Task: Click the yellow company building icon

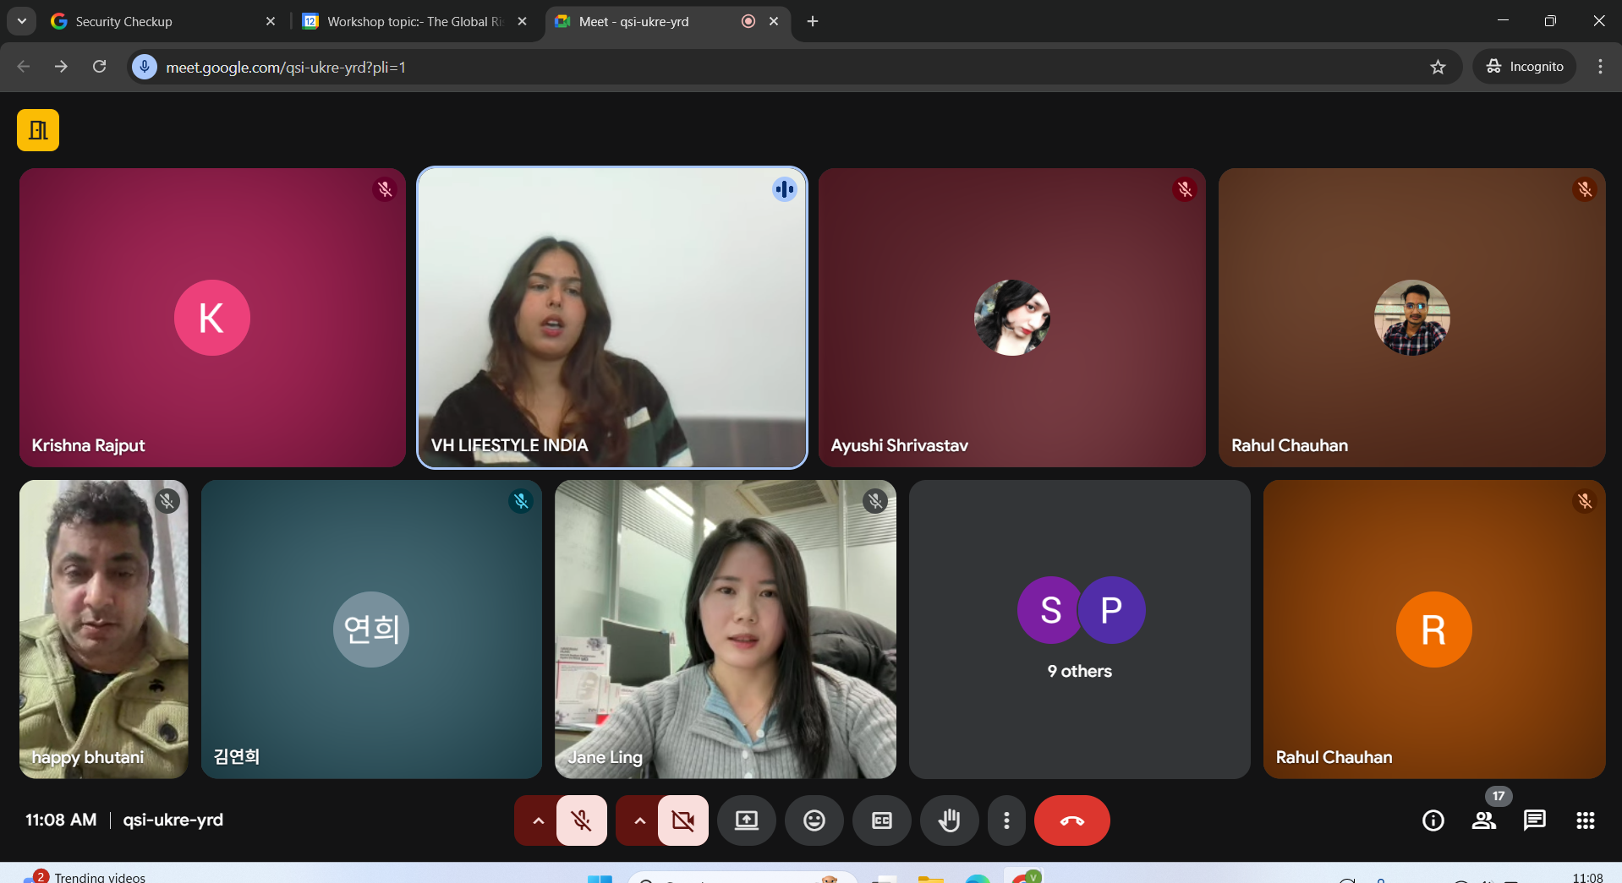Action: point(38,130)
